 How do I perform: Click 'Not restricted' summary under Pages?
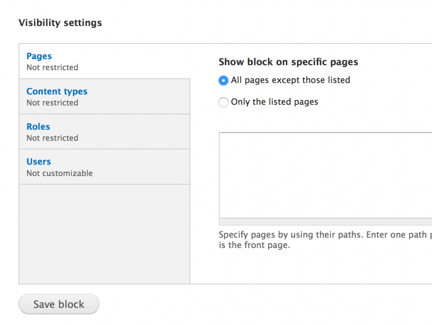52,67
